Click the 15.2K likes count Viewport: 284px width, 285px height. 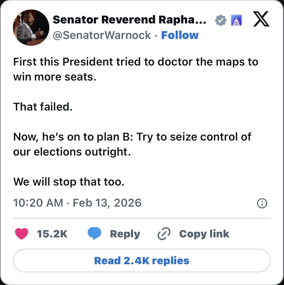[x=52, y=234]
